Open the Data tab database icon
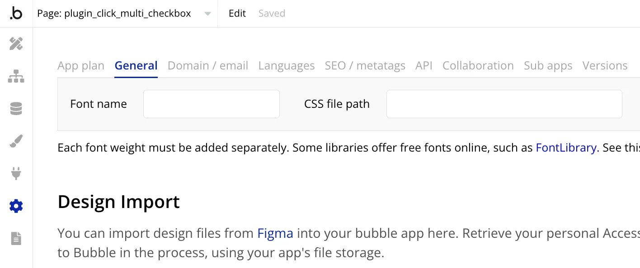640x268 pixels. click(x=16, y=109)
